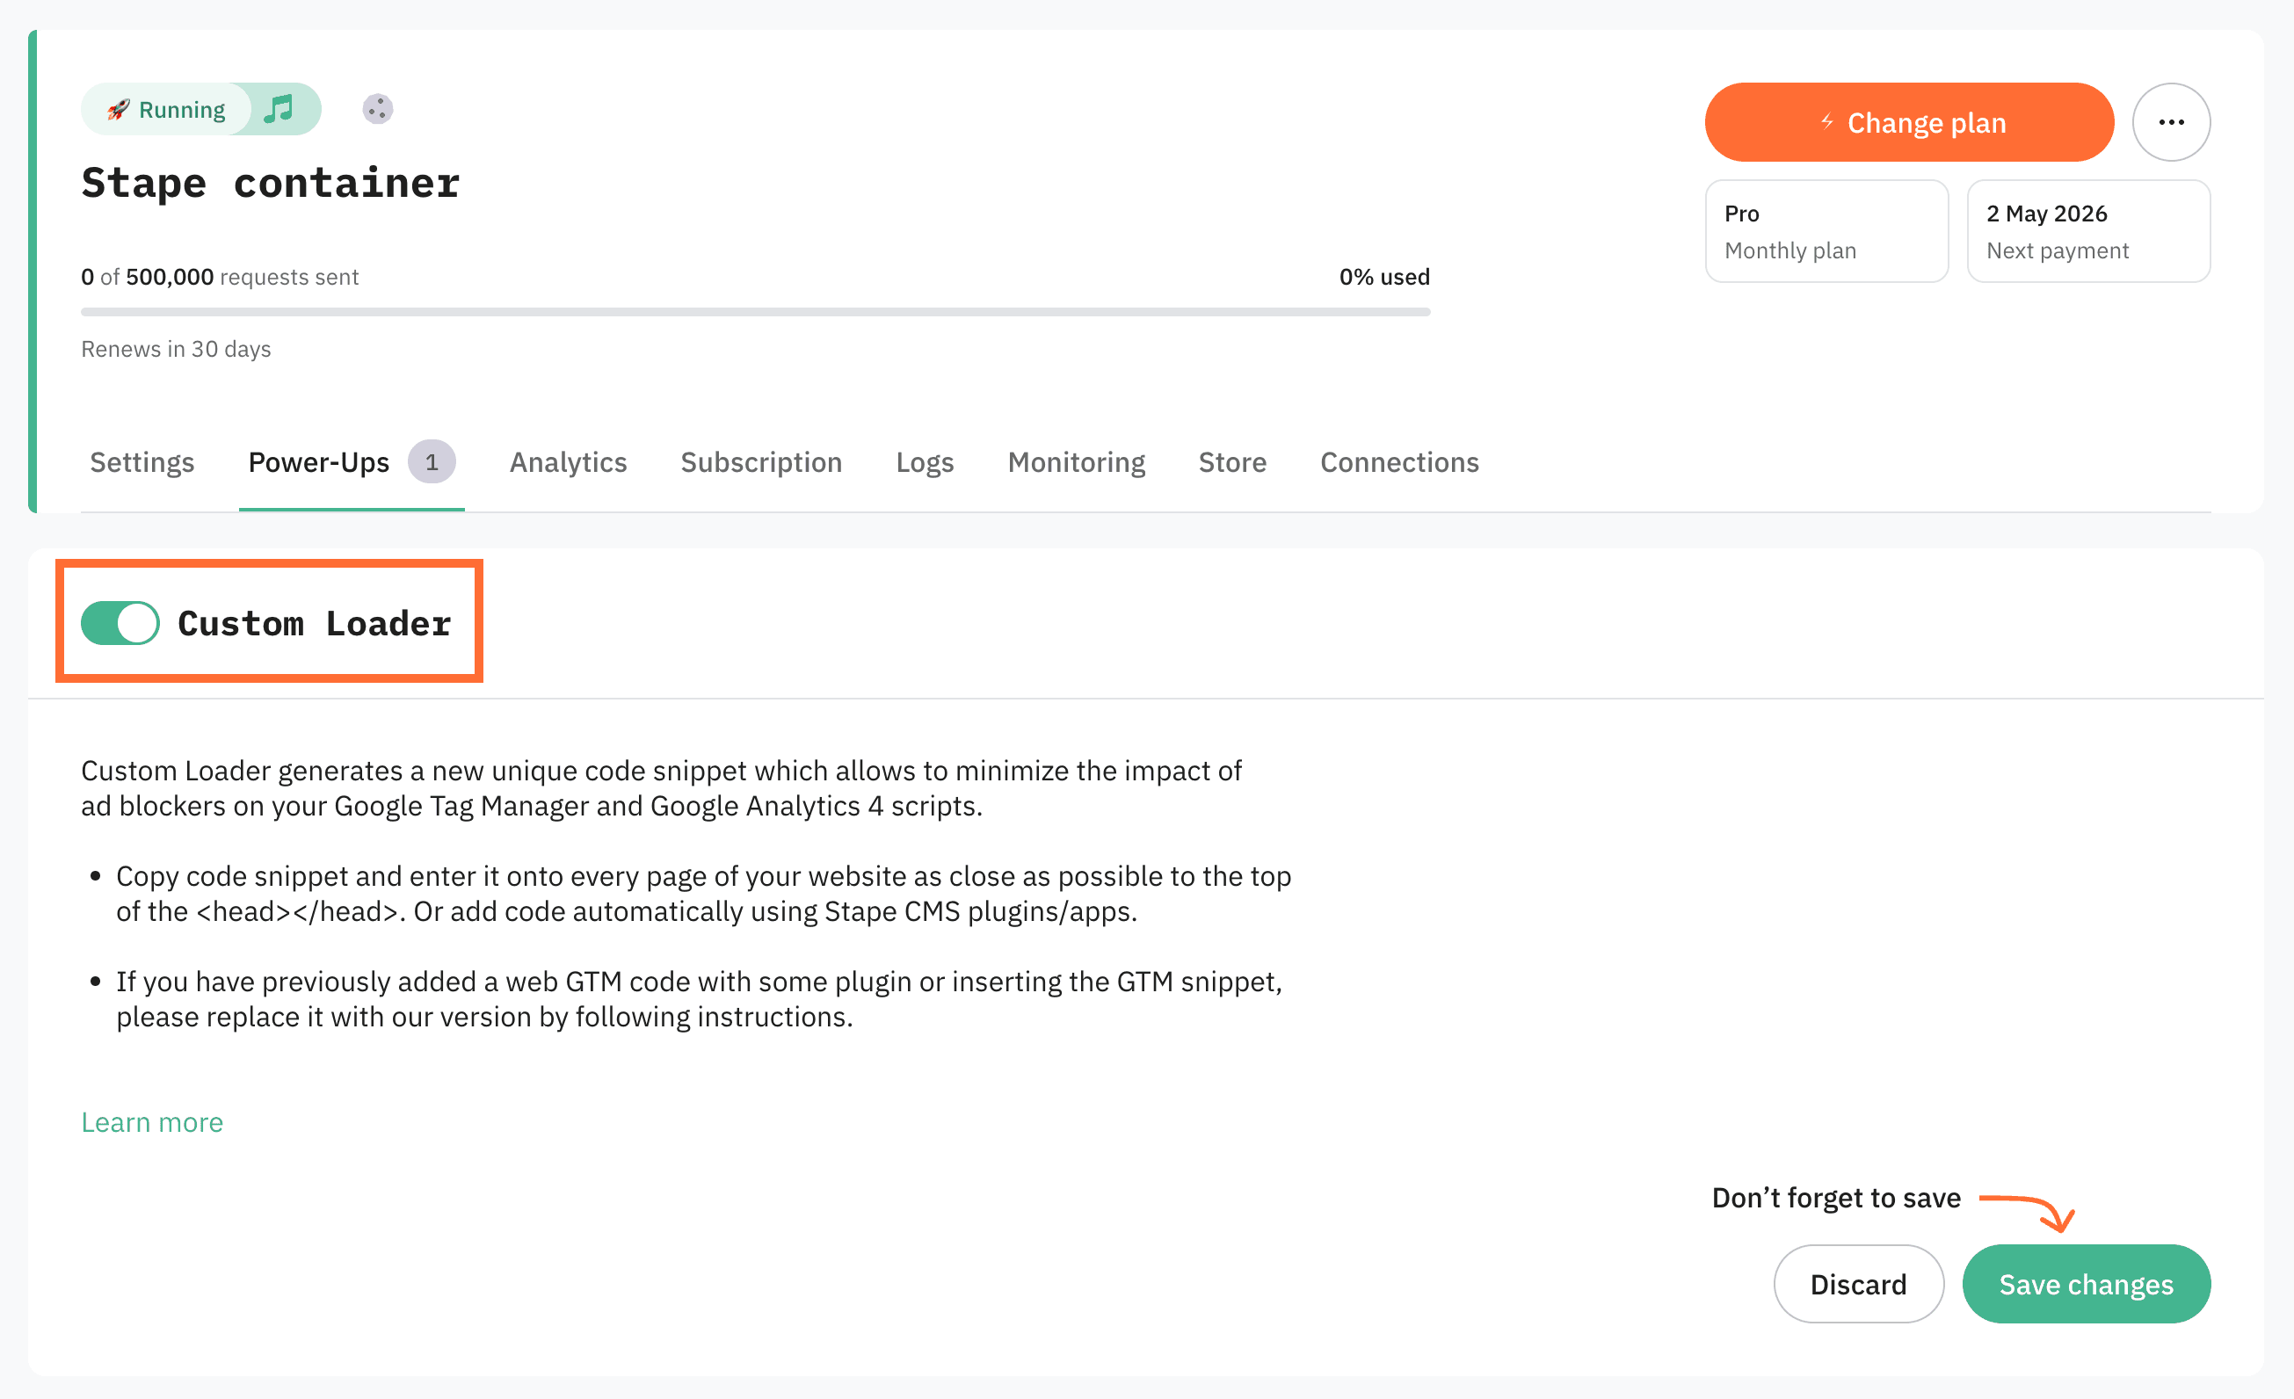Image resolution: width=2294 pixels, height=1399 pixels.
Task: Switch to the Settings tab
Action: [142, 461]
